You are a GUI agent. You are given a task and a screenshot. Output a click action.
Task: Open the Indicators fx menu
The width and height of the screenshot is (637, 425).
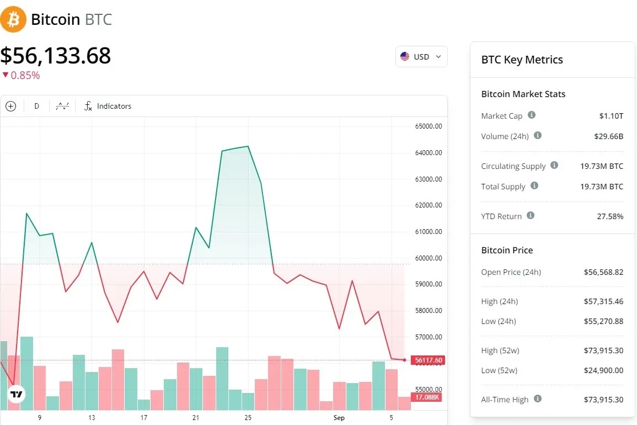coord(108,106)
